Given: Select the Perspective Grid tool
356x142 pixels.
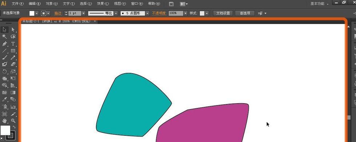Looking at the screenshot, I should pos(13,85).
